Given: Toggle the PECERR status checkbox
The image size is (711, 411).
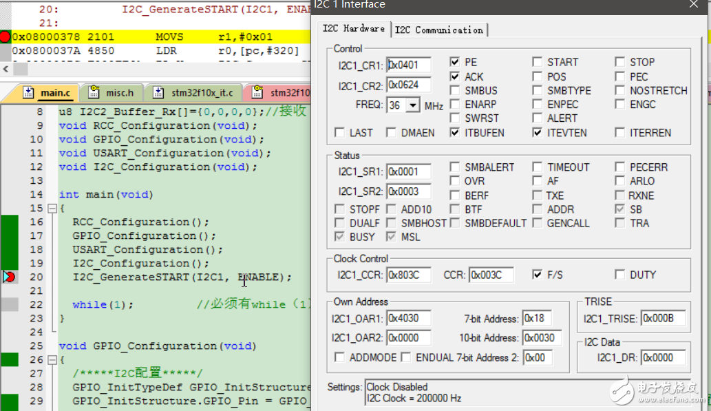Looking at the screenshot, I should click(x=620, y=167).
